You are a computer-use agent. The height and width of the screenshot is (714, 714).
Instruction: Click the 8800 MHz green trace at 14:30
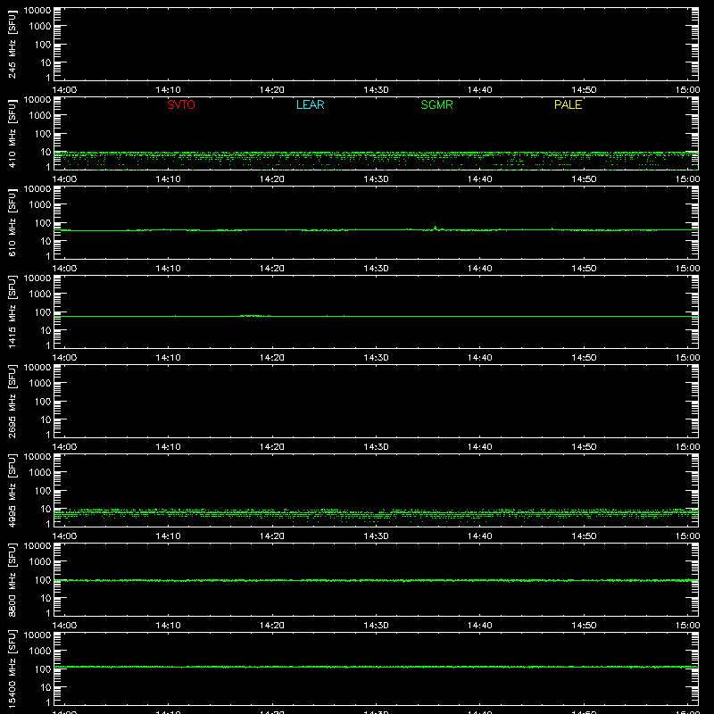[376, 580]
